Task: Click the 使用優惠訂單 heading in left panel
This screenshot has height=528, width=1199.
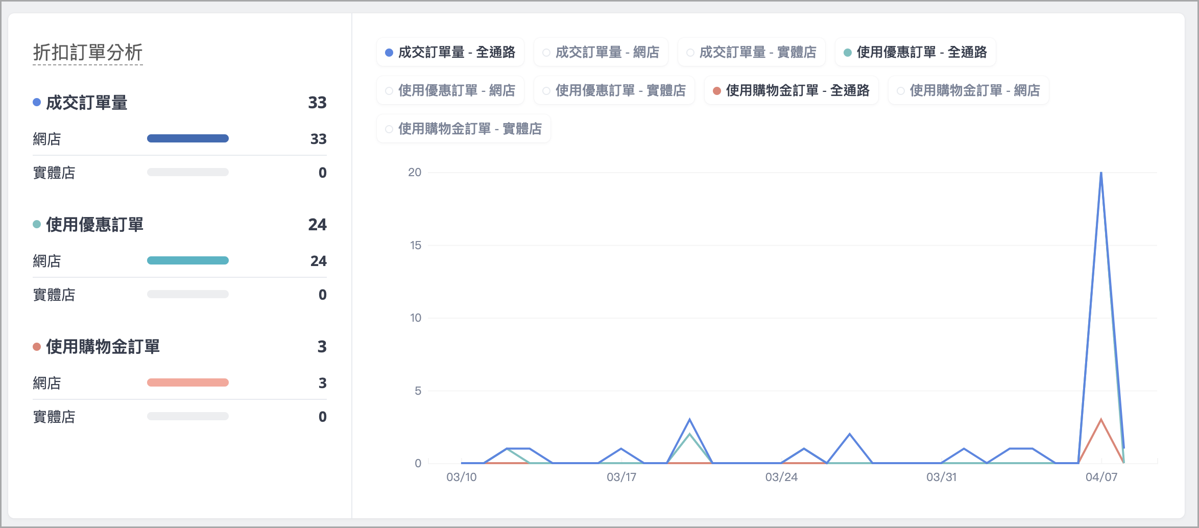Action: (x=95, y=225)
